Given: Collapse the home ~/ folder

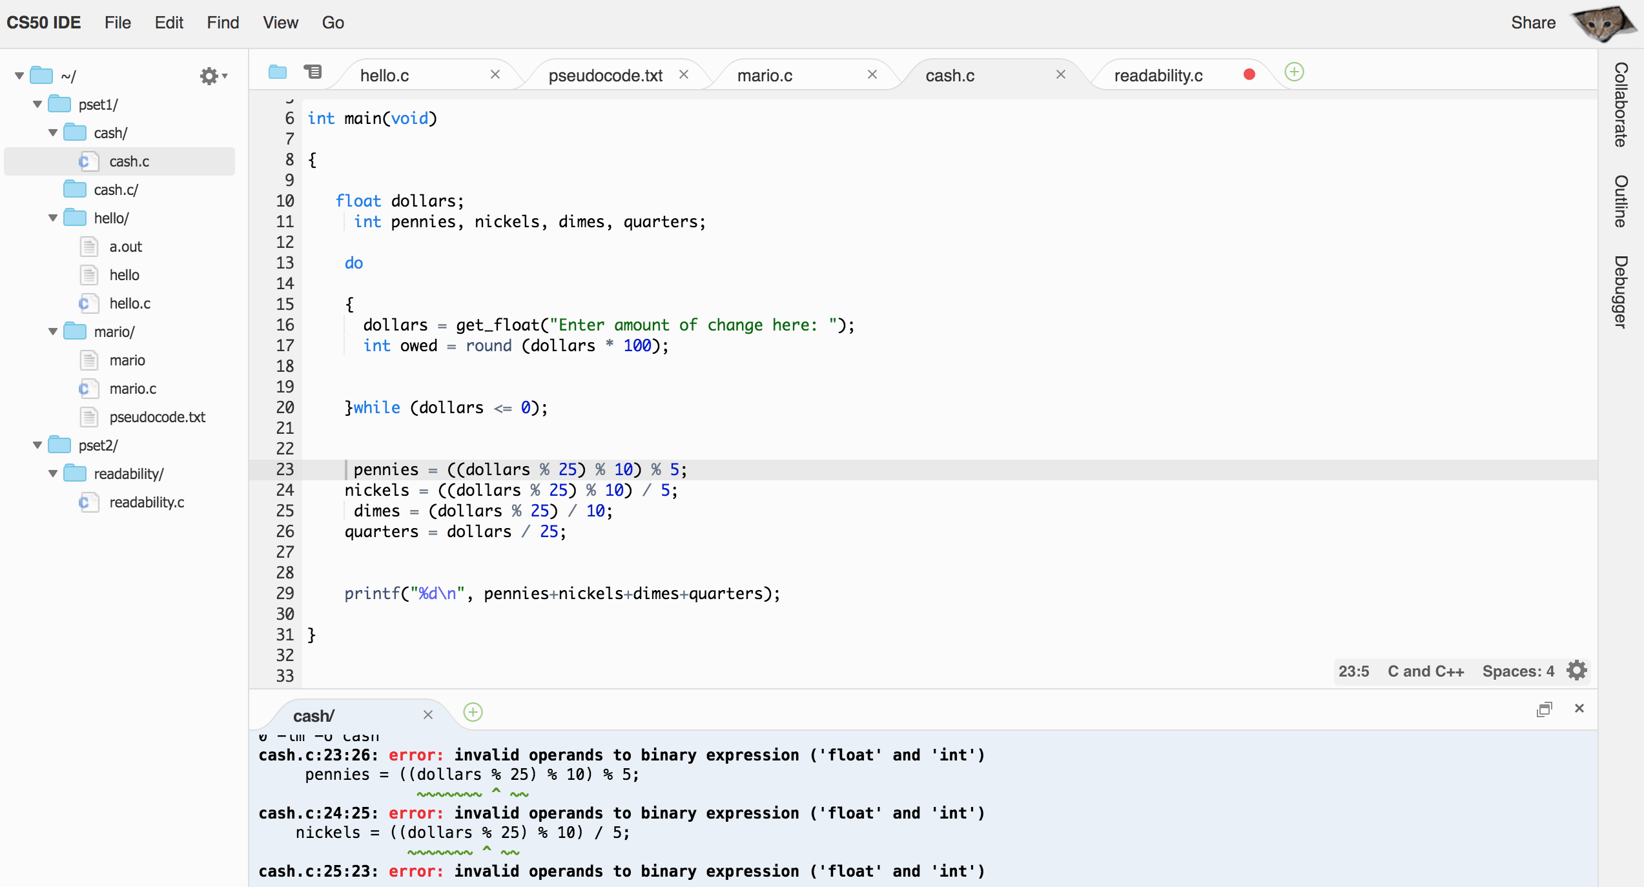Looking at the screenshot, I should click(19, 76).
